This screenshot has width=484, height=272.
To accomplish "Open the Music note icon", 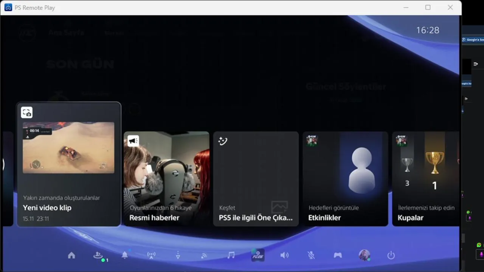I will pos(231,255).
